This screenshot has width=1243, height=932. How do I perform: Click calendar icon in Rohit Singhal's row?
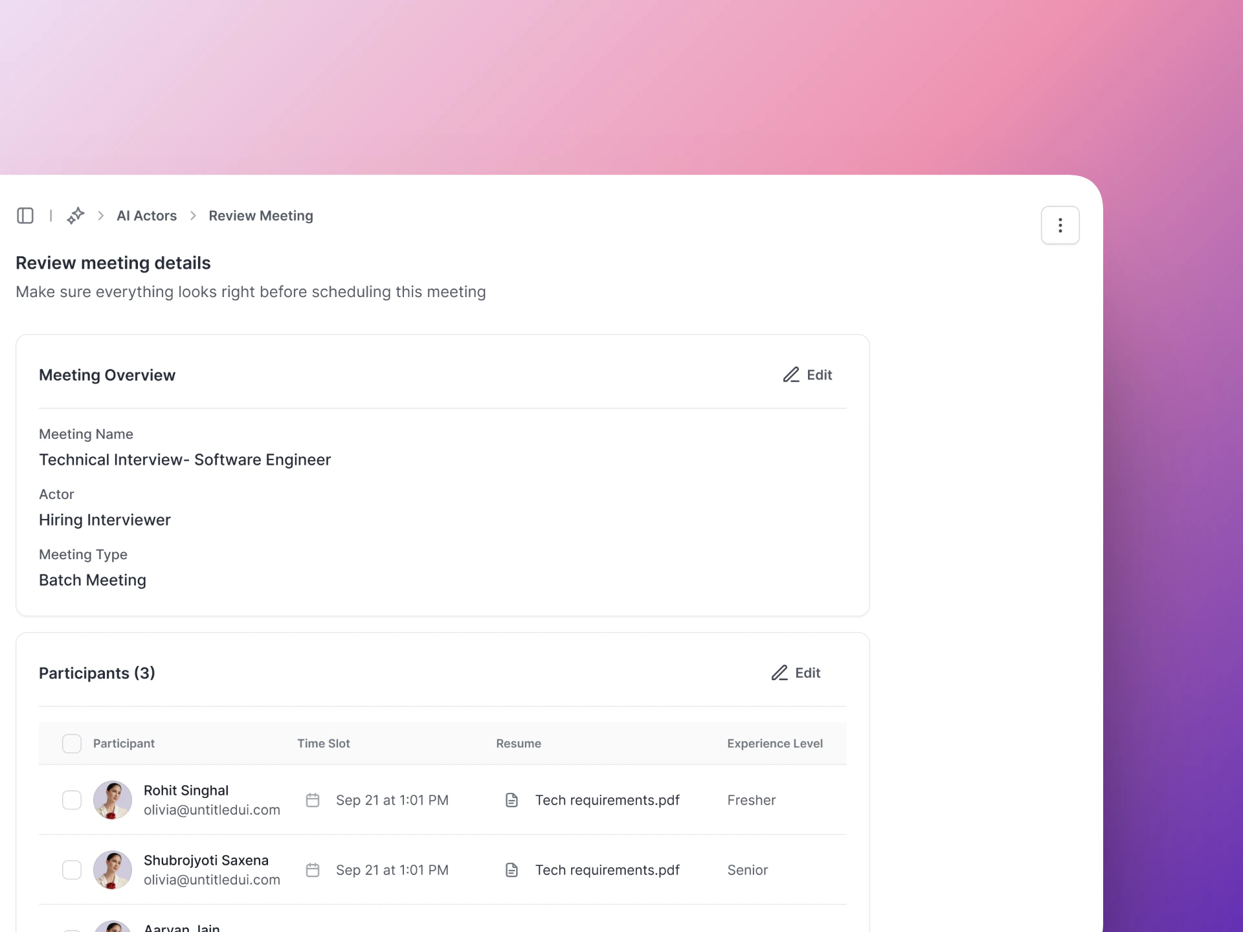tap(313, 800)
